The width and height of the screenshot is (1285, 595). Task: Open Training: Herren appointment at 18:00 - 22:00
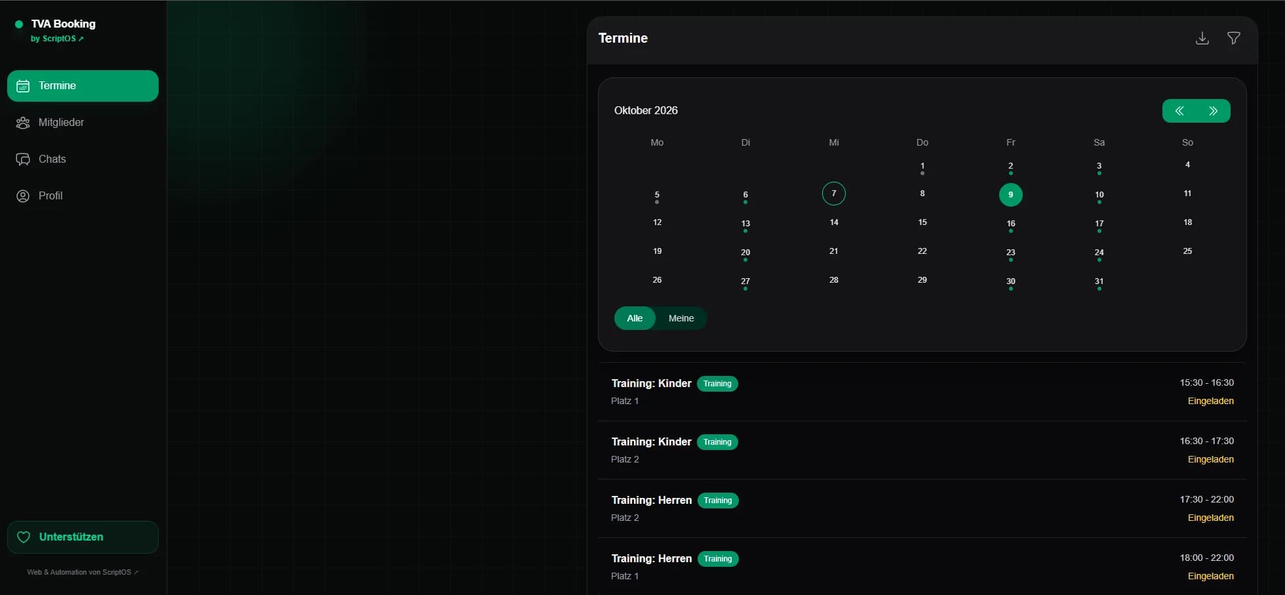pyautogui.click(x=922, y=567)
